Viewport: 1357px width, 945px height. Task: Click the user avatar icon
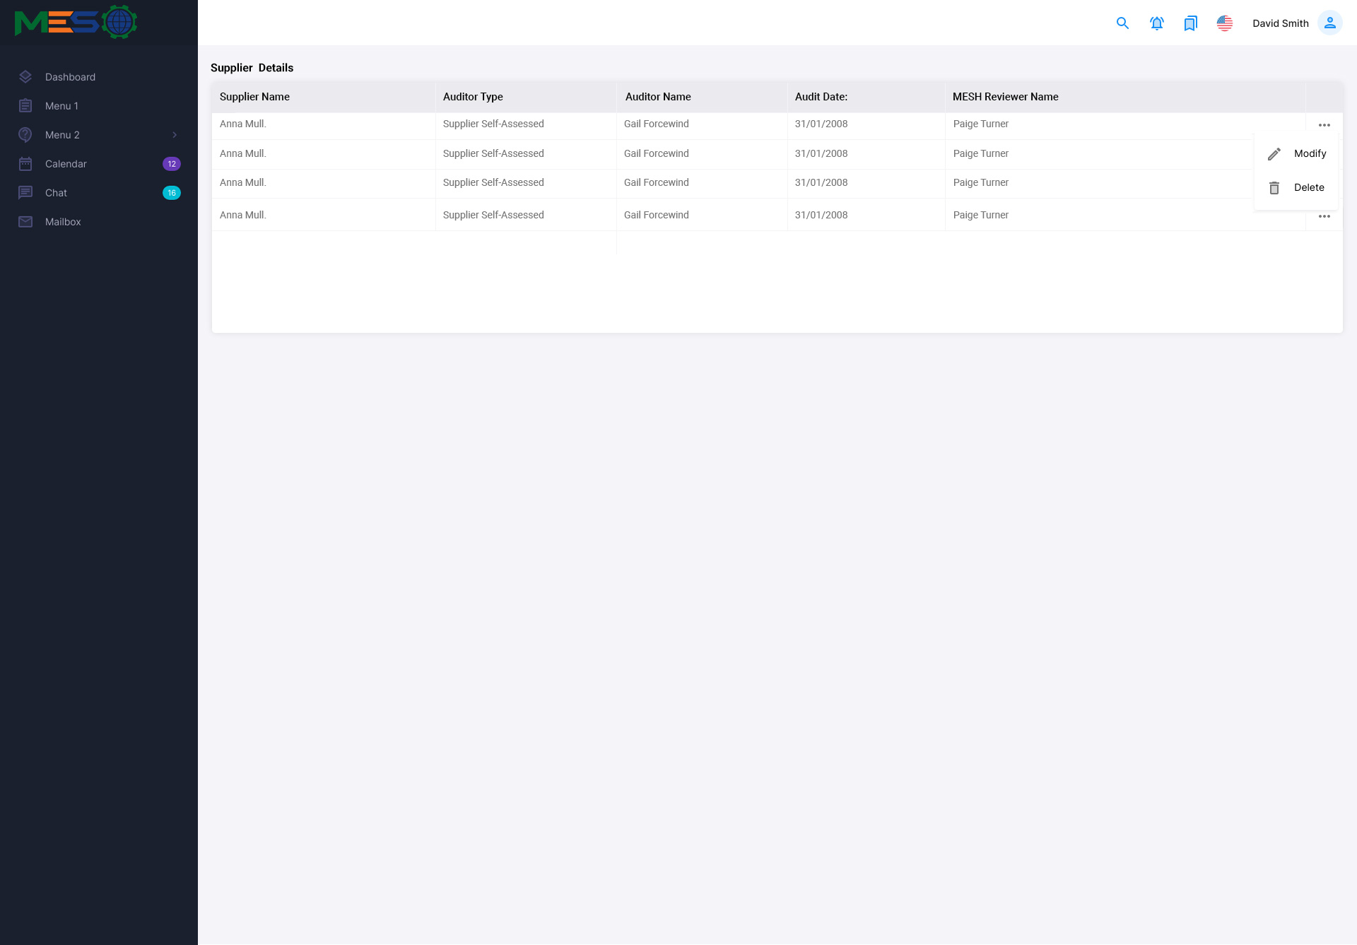coord(1329,23)
